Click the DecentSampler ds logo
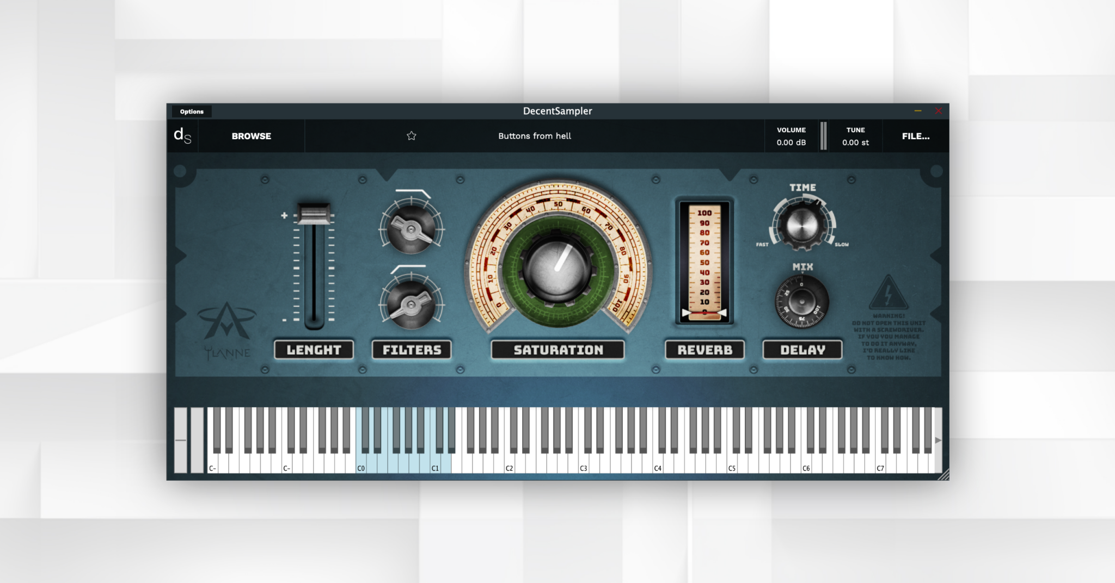Viewport: 1115px width, 583px height. pos(182,136)
